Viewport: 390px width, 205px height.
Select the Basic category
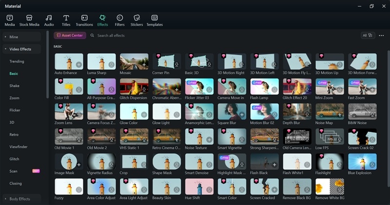click(14, 74)
